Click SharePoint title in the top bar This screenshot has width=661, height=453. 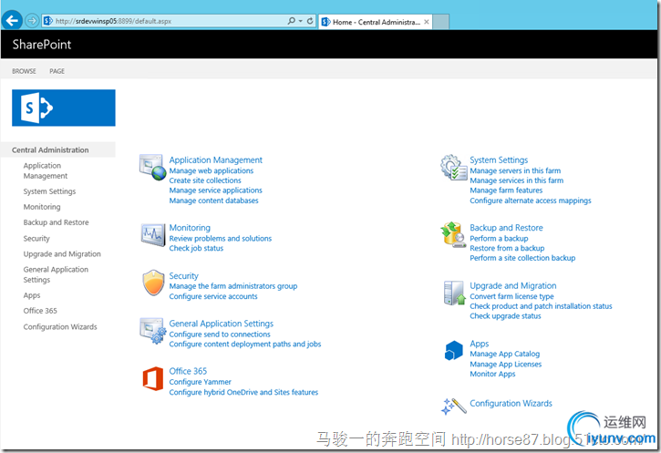[x=42, y=45]
